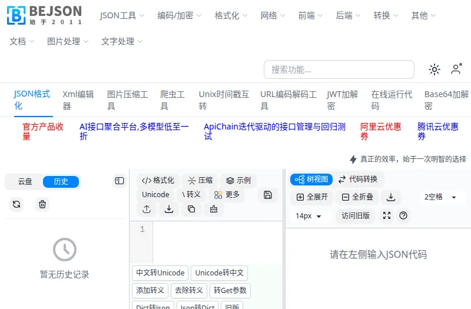The height and width of the screenshot is (309, 471).
Task: Open the 其他 dropdown menu
Action: pos(423,15)
